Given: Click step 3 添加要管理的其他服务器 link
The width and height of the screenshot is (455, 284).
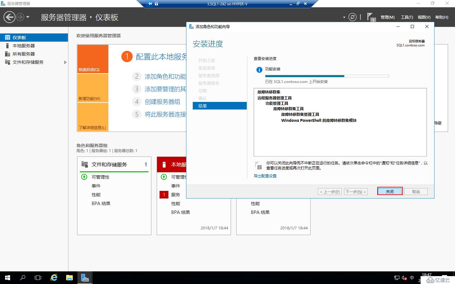Looking at the screenshot, I should (165, 89).
